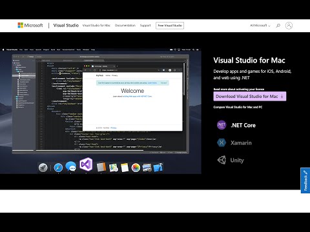This screenshot has width=310, height=232.
Task: Click the Launchpad rocket icon in dock
Action: 43,168
